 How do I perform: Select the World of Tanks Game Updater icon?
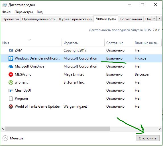pos(11,106)
